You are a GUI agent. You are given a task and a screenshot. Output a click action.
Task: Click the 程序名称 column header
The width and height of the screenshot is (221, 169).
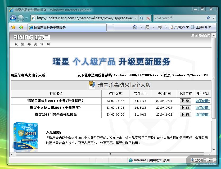point(56,94)
